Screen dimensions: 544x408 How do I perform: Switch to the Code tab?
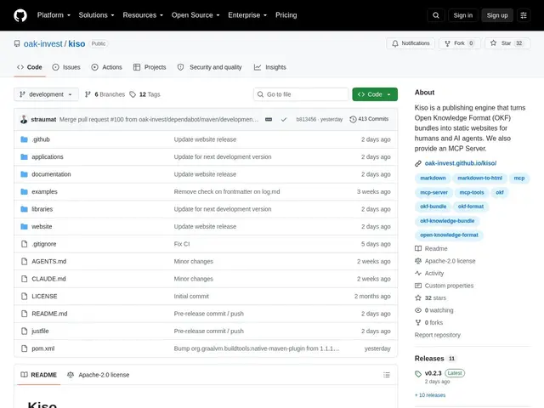30,67
